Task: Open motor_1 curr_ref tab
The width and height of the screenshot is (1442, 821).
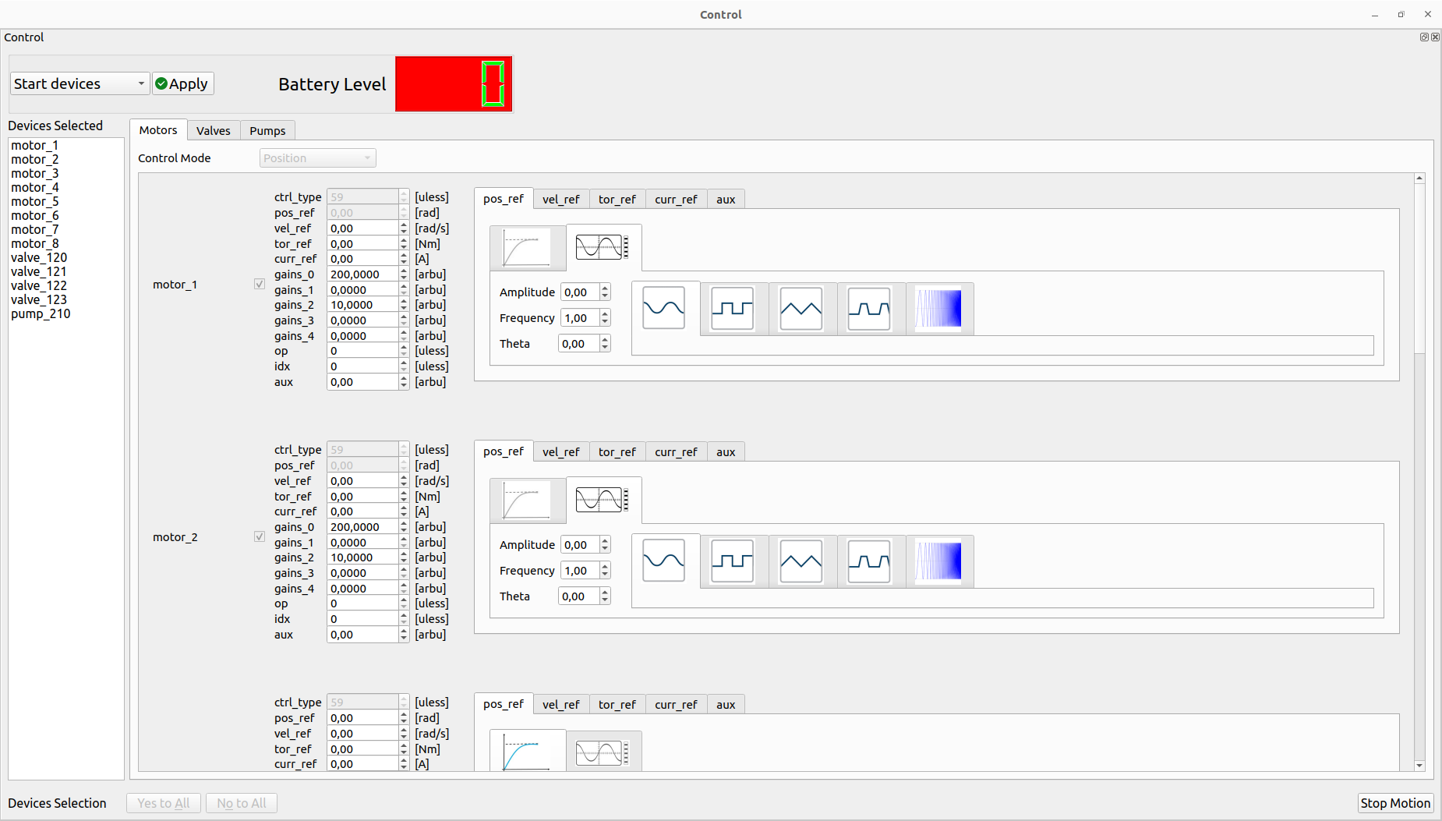Action: click(x=676, y=200)
